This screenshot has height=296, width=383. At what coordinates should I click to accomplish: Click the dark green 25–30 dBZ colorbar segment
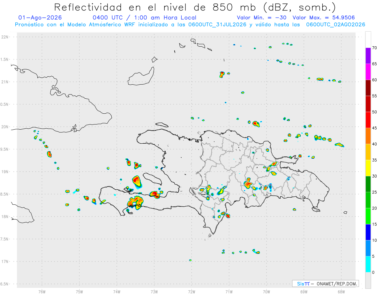368,184
